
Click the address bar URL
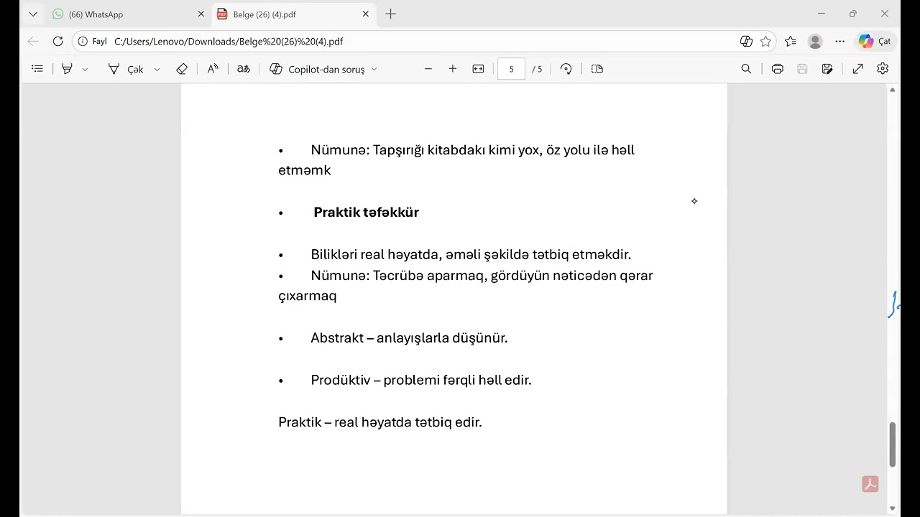[229, 42]
